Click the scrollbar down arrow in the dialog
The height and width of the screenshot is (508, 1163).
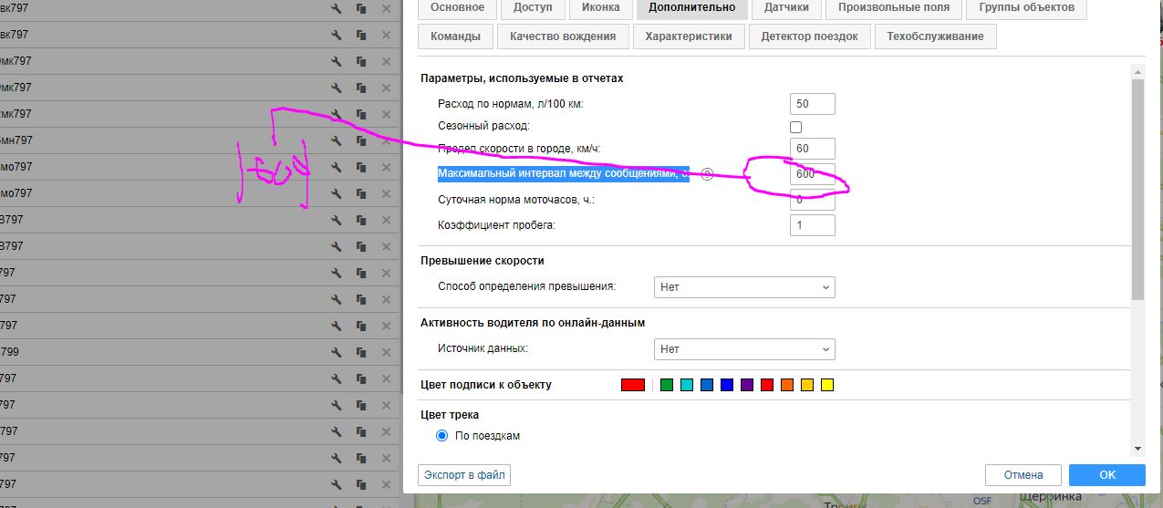pos(1137,448)
